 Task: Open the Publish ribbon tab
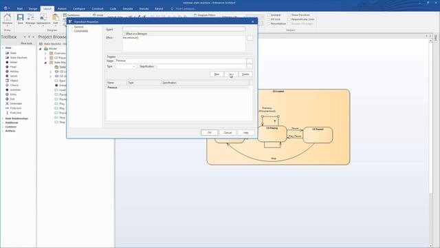(x=62, y=9)
